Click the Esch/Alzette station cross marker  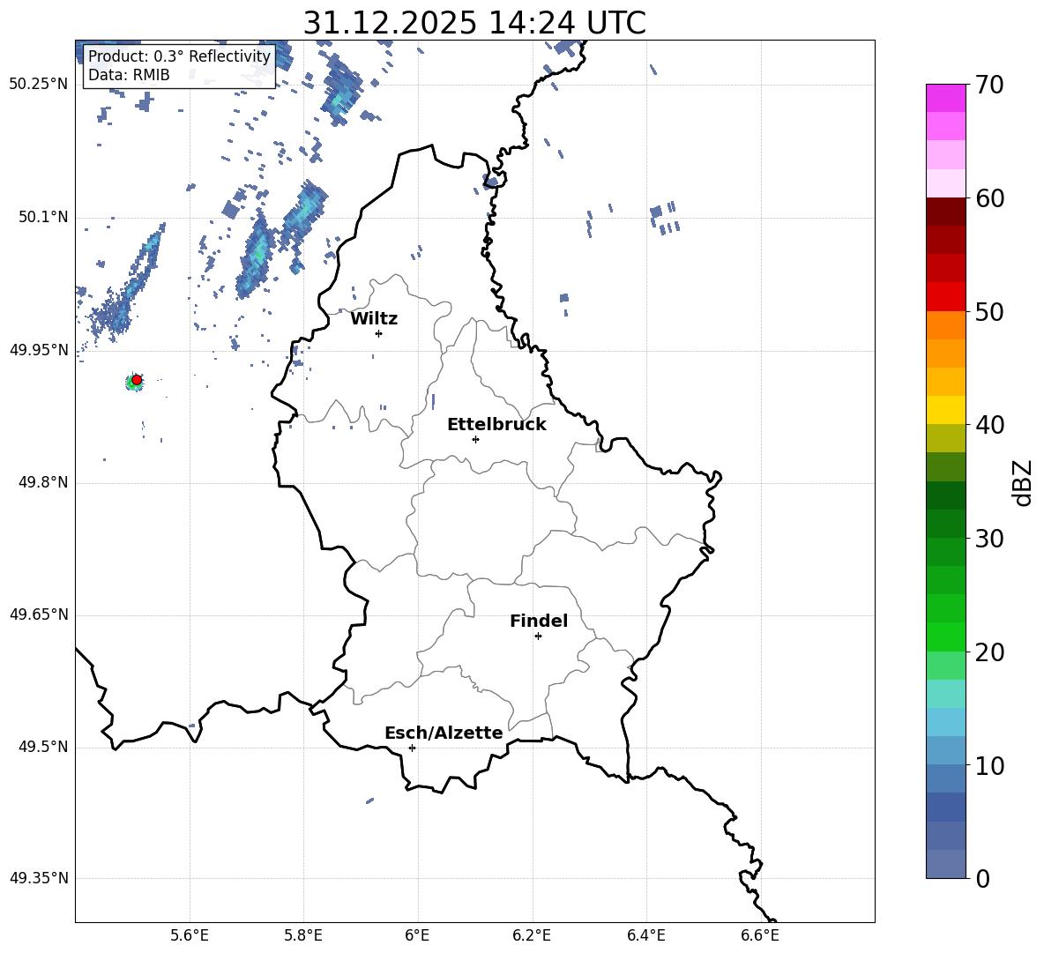click(412, 748)
